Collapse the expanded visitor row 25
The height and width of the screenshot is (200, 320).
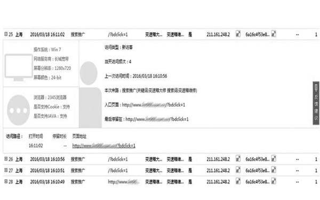(6, 34)
